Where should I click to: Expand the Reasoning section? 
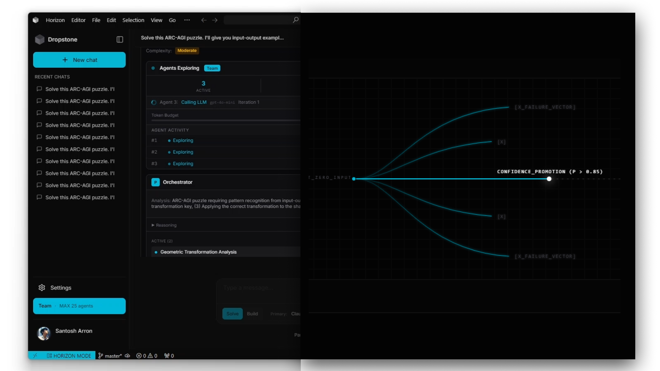point(164,225)
